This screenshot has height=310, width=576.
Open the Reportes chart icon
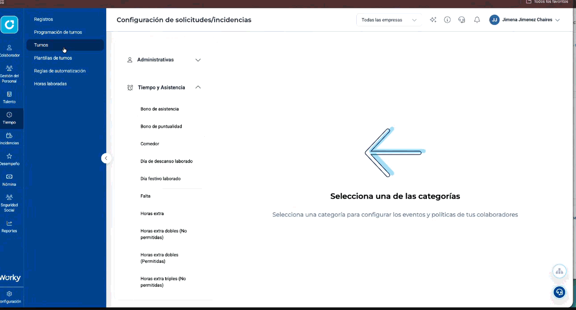(9, 223)
